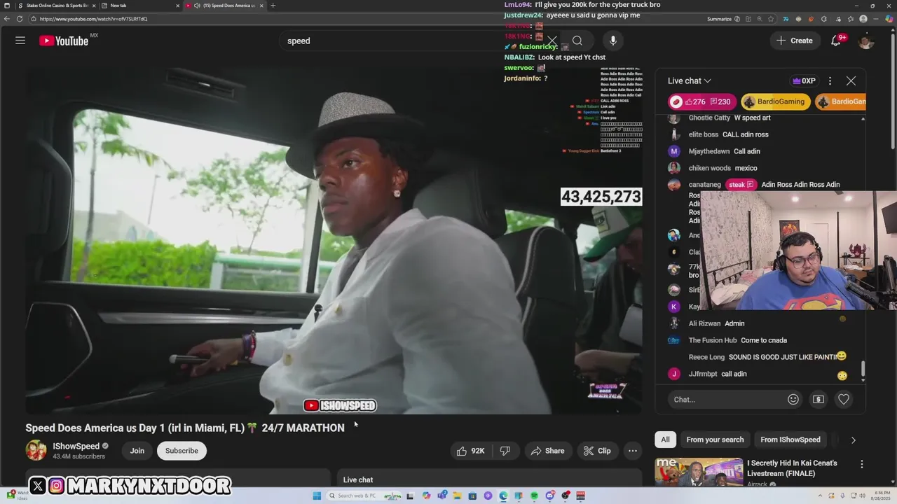Go back in the browser
The image size is (897, 504).
pyautogui.click(x=7, y=19)
